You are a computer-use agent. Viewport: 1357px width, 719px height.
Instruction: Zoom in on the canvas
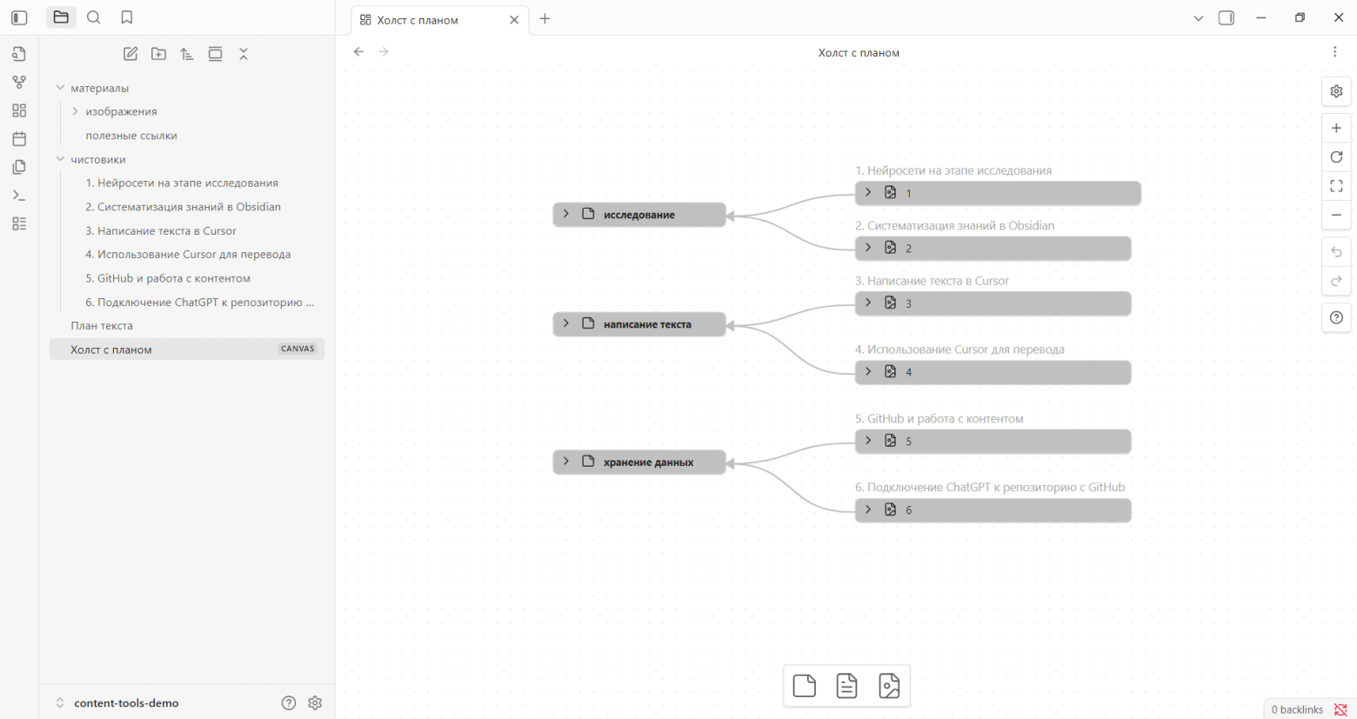click(x=1336, y=129)
